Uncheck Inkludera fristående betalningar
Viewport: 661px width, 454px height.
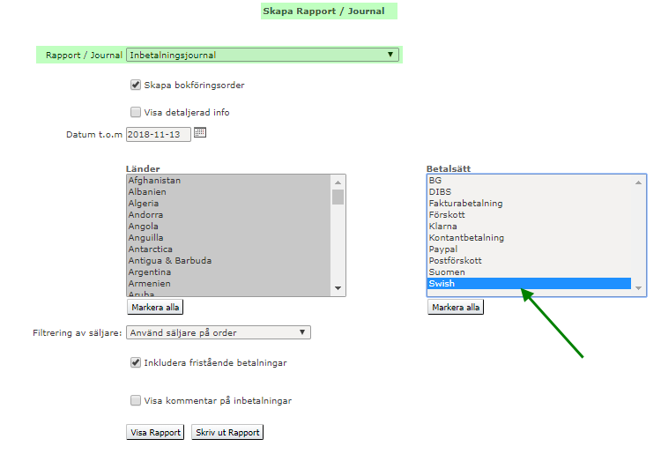pyautogui.click(x=136, y=362)
